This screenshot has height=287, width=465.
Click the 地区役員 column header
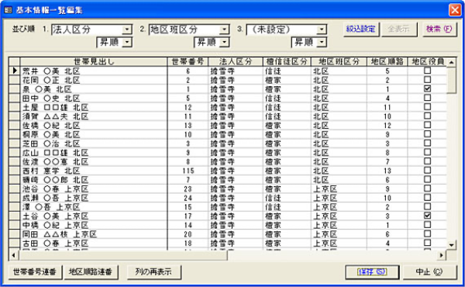[x=427, y=62]
